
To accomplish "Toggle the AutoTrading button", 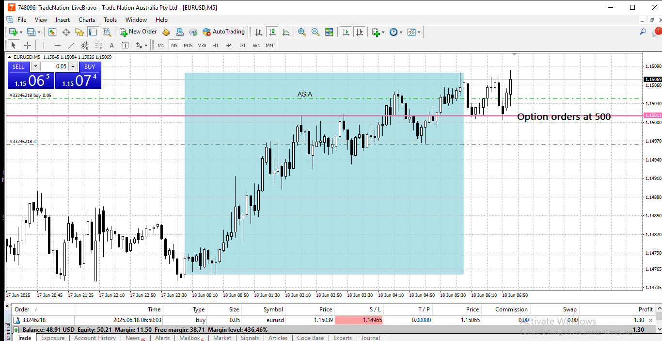I will [223, 32].
